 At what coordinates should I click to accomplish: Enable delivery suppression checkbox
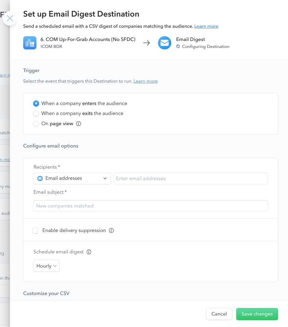(x=36, y=230)
